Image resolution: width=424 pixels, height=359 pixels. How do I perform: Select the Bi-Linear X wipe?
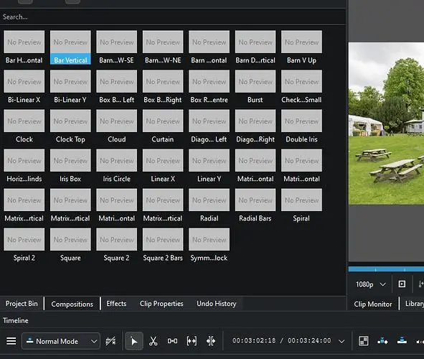click(24, 87)
